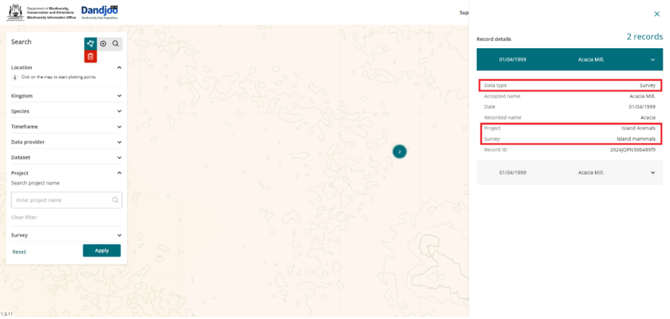Click the Reset link
This screenshot has height=319, width=670.
19,251
